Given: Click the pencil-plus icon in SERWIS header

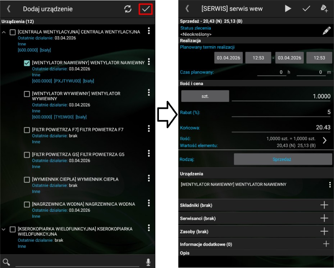Looking at the screenshot, I should coord(324,9).
